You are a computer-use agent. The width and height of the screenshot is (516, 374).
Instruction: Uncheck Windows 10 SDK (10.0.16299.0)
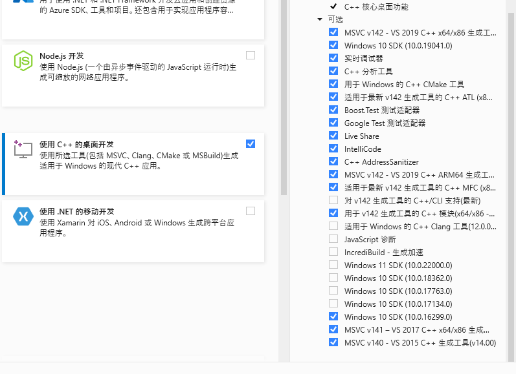tap(333, 317)
